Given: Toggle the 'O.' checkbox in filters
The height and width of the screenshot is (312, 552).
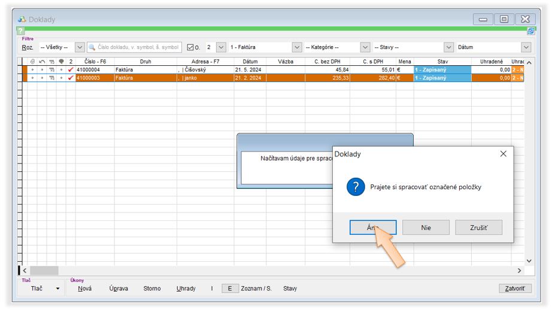Looking at the screenshot, I should point(191,47).
